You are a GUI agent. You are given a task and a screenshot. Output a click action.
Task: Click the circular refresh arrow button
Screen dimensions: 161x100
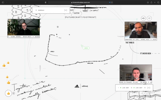coord(149,18)
